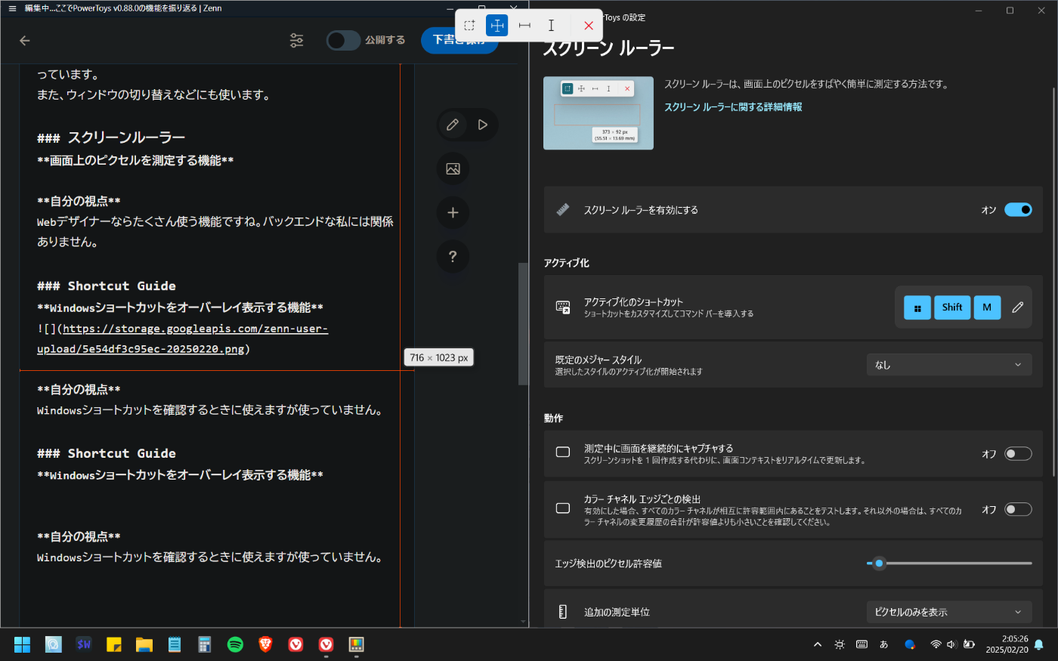Viewport: 1058px width, 661px height.
Task: Open notifications with the bell icon
Action: (1039, 644)
